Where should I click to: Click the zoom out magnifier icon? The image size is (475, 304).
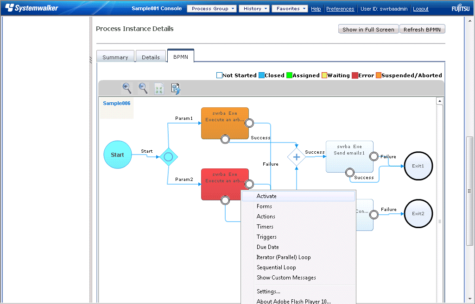click(143, 88)
